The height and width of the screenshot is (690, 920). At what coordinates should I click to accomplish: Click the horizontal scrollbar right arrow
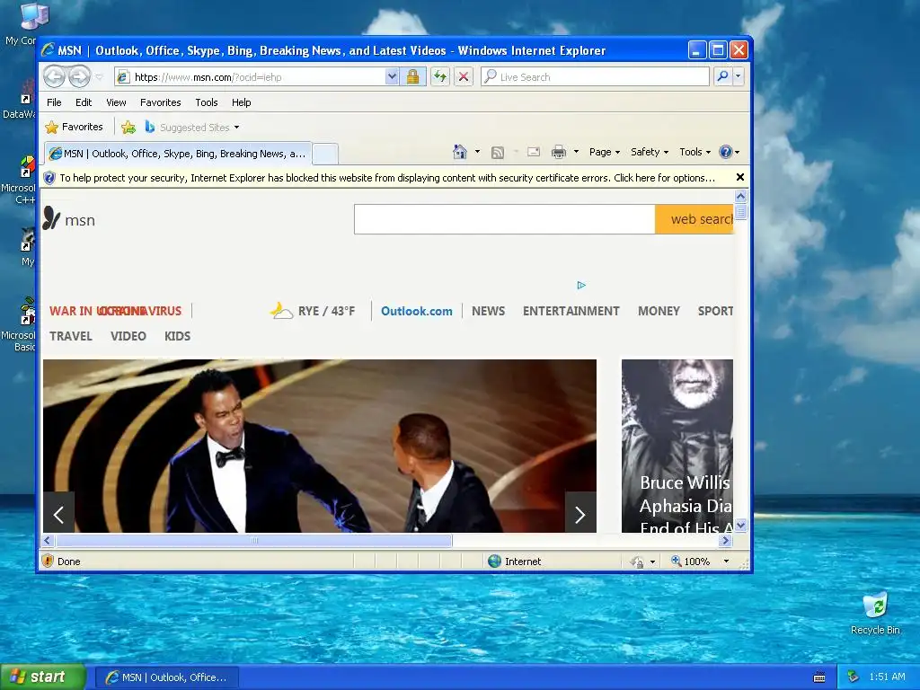pos(725,540)
